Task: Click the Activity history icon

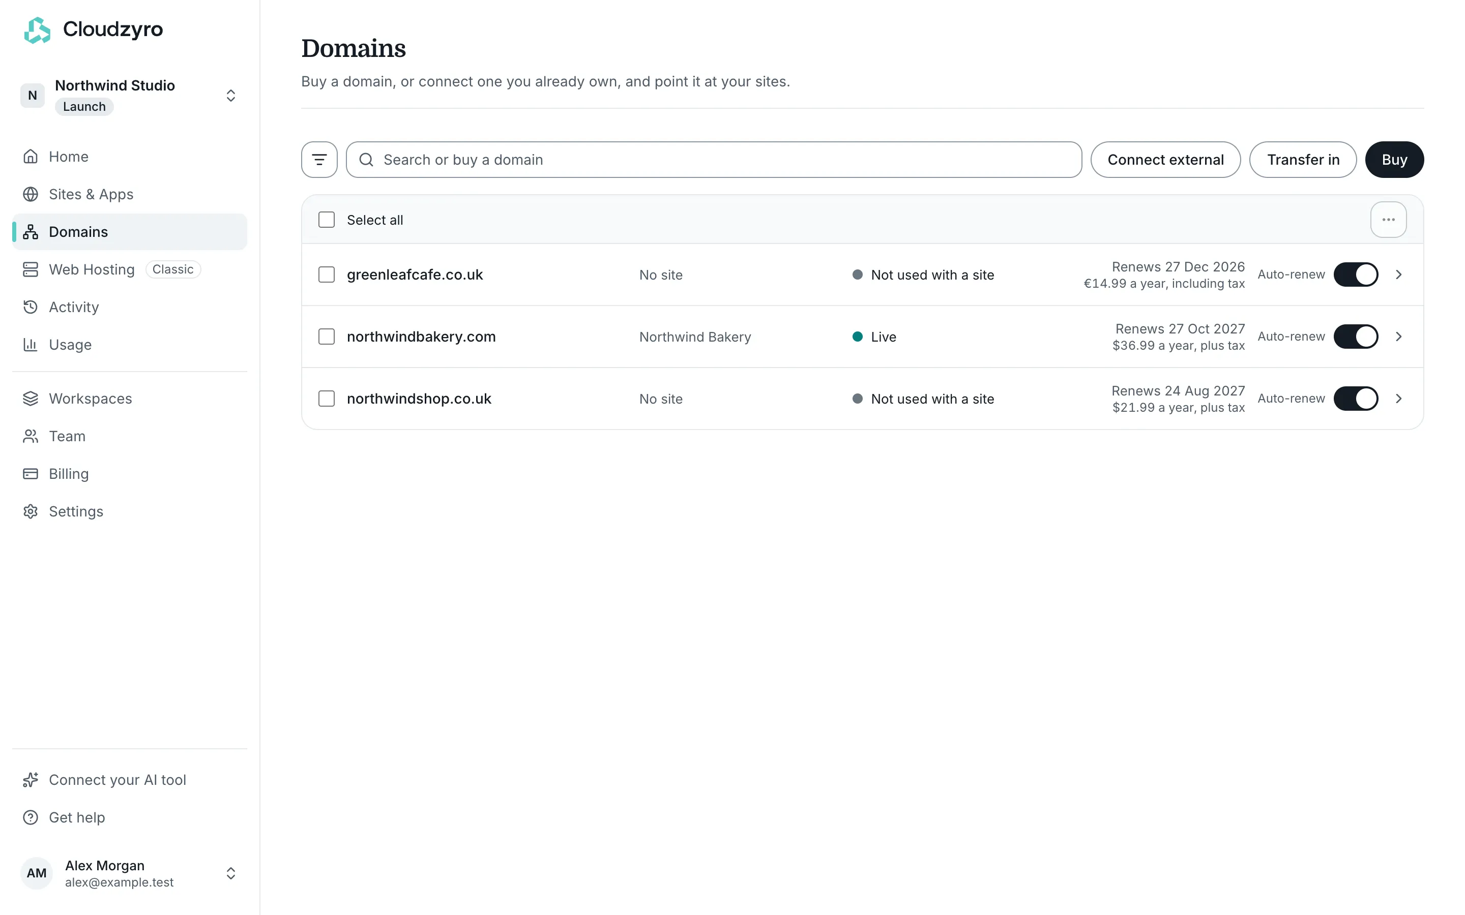Action: [x=31, y=307]
